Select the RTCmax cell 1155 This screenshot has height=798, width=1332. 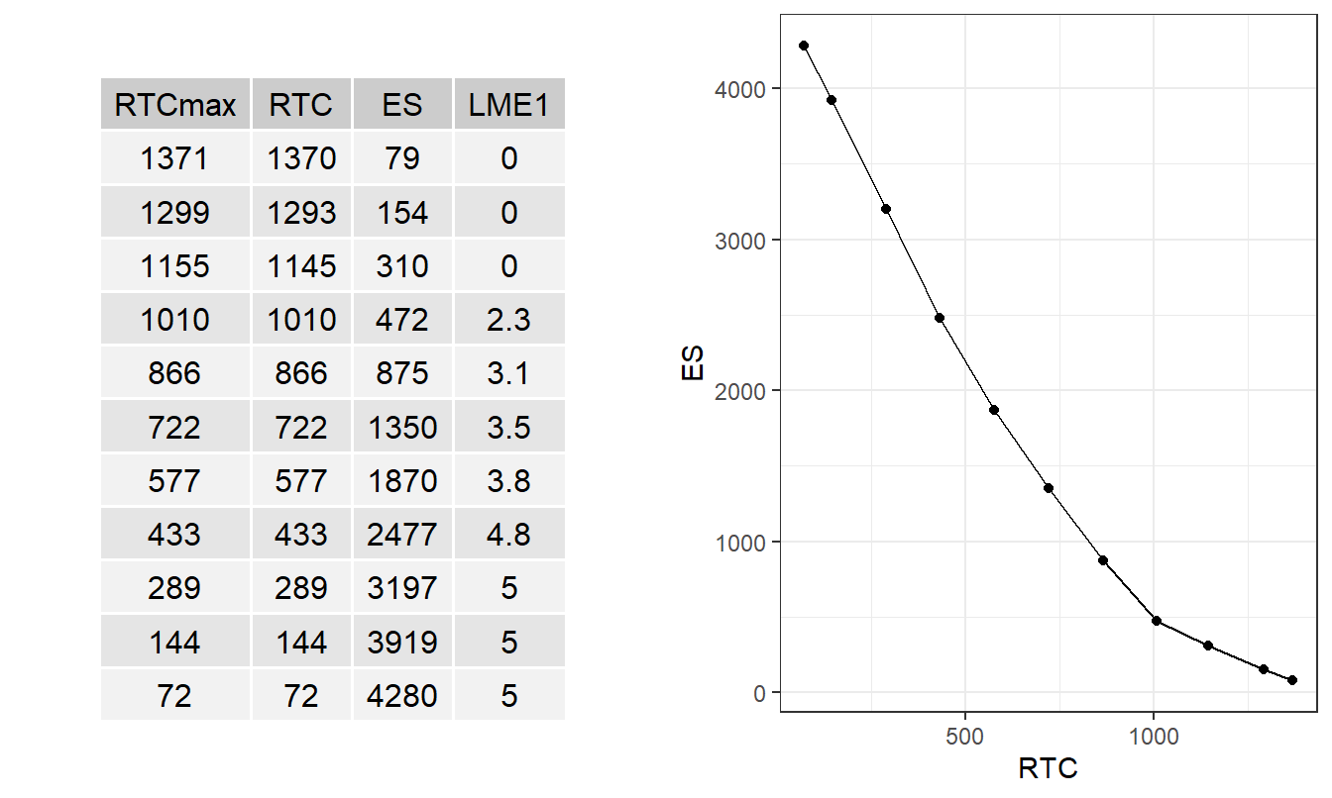175,265
